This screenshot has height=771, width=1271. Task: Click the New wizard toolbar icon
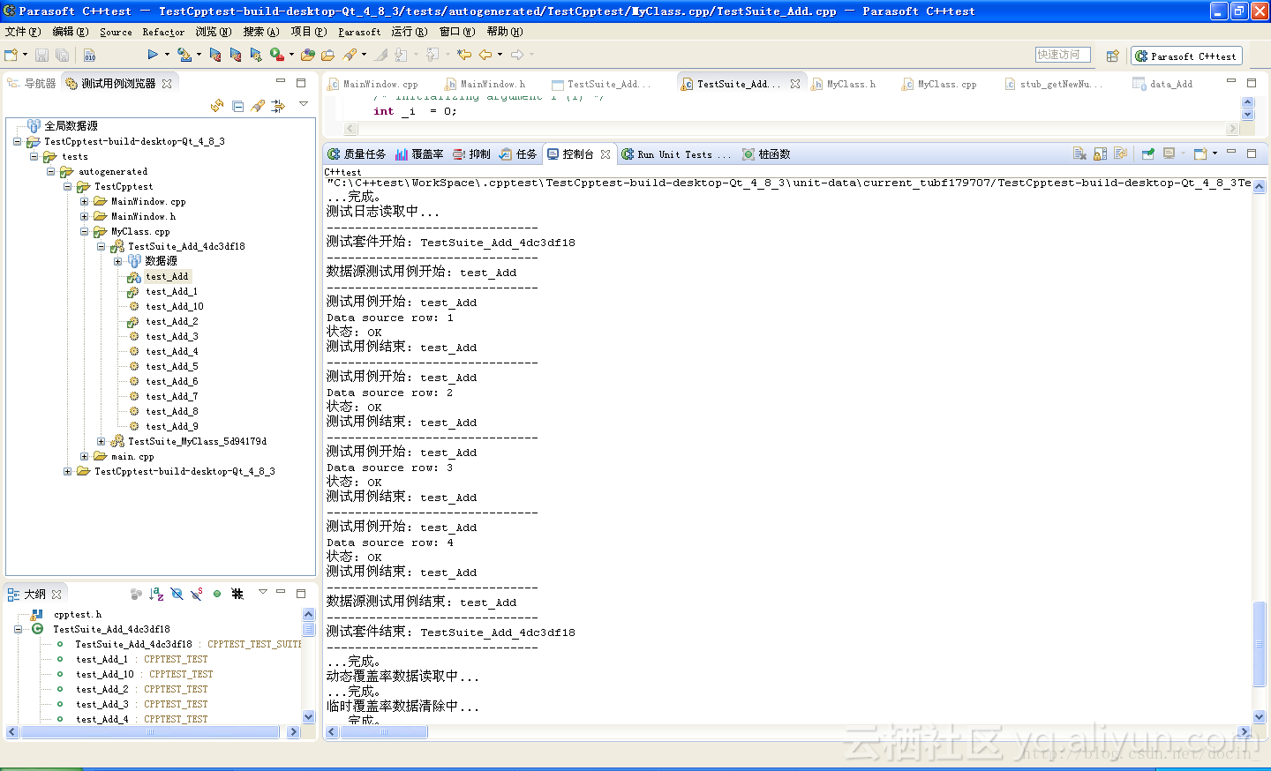click(x=12, y=55)
